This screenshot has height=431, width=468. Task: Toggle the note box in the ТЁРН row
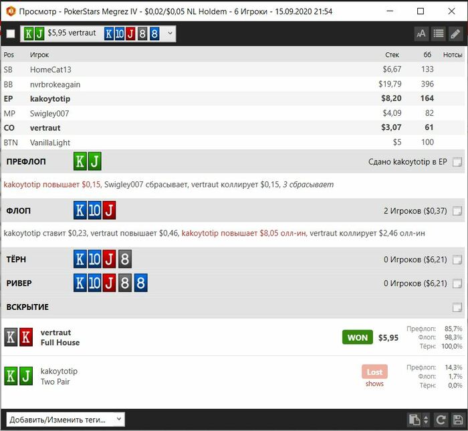coord(457,260)
